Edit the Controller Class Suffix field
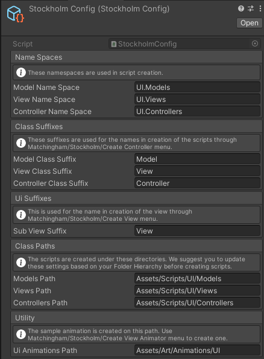Image resolution: width=264 pixels, height=359 pixels. pyautogui.click(x=197, y=183)
